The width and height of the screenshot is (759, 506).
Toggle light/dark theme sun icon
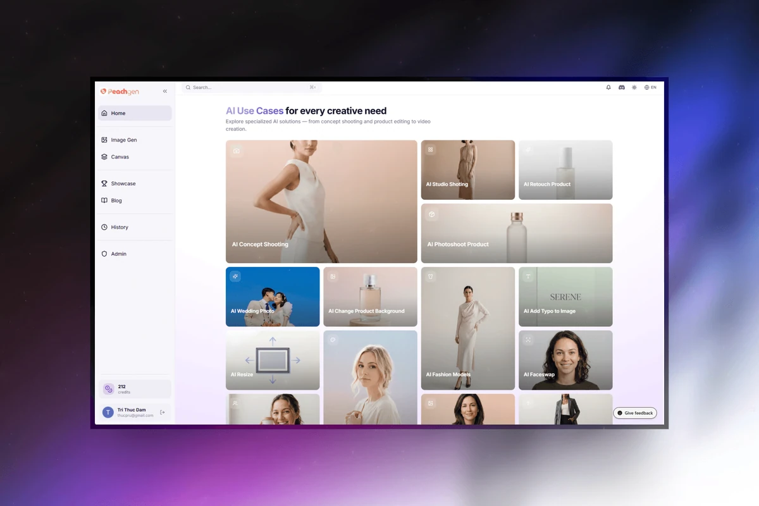[634, 87]
